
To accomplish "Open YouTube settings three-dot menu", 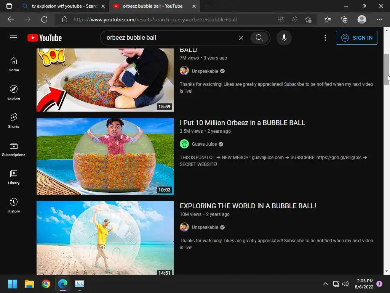I will click(x=325, y=38).
